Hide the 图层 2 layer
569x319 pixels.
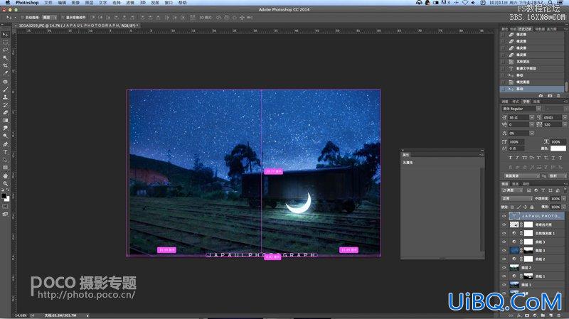coord(504,268)
